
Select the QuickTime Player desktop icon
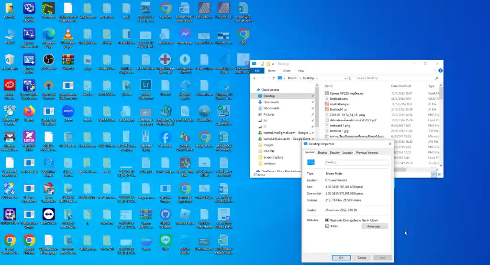tap(48, 167)
